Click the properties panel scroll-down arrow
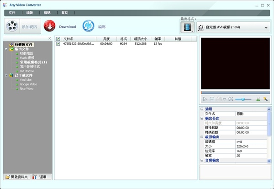The width and height of the screenshot is (274, 189). [x=269, y=161]
